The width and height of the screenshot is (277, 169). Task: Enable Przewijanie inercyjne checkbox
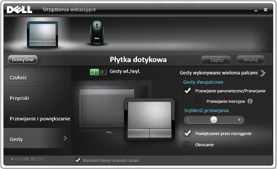tap(199, 101)
